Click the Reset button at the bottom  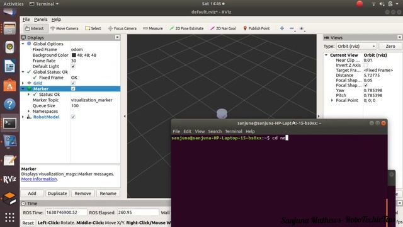coord(28,223)
